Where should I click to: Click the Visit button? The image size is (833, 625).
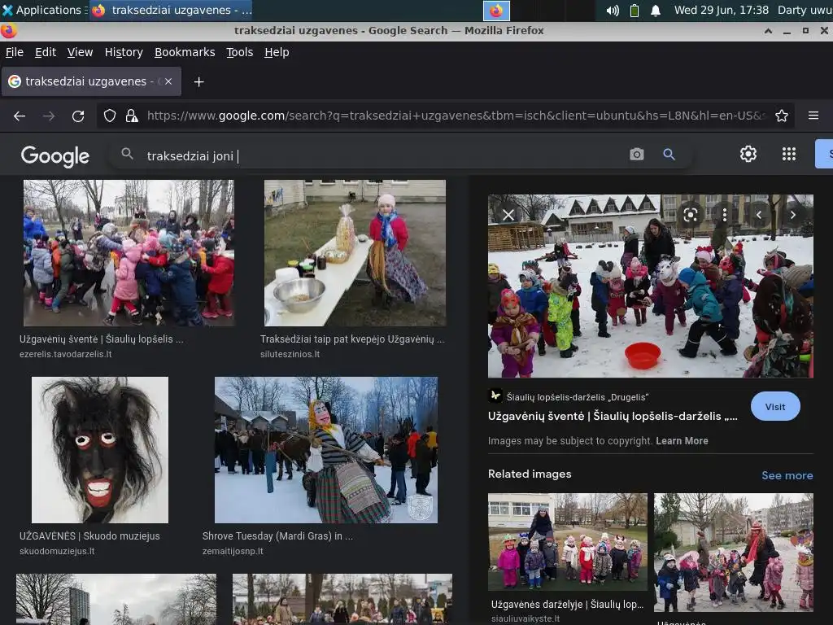click(775, 407)
